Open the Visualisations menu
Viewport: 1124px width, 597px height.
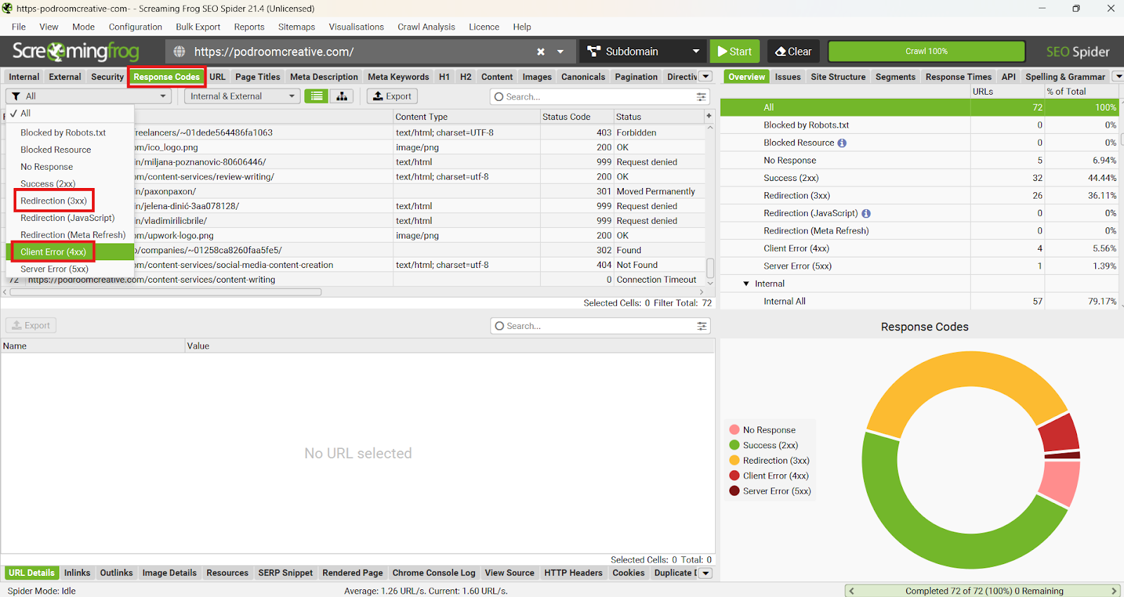(x=356, y=27)
